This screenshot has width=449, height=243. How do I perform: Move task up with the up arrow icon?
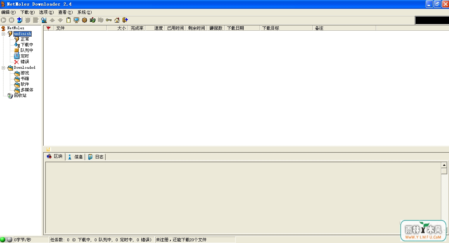pyautogui.click(x=52, y=20)
